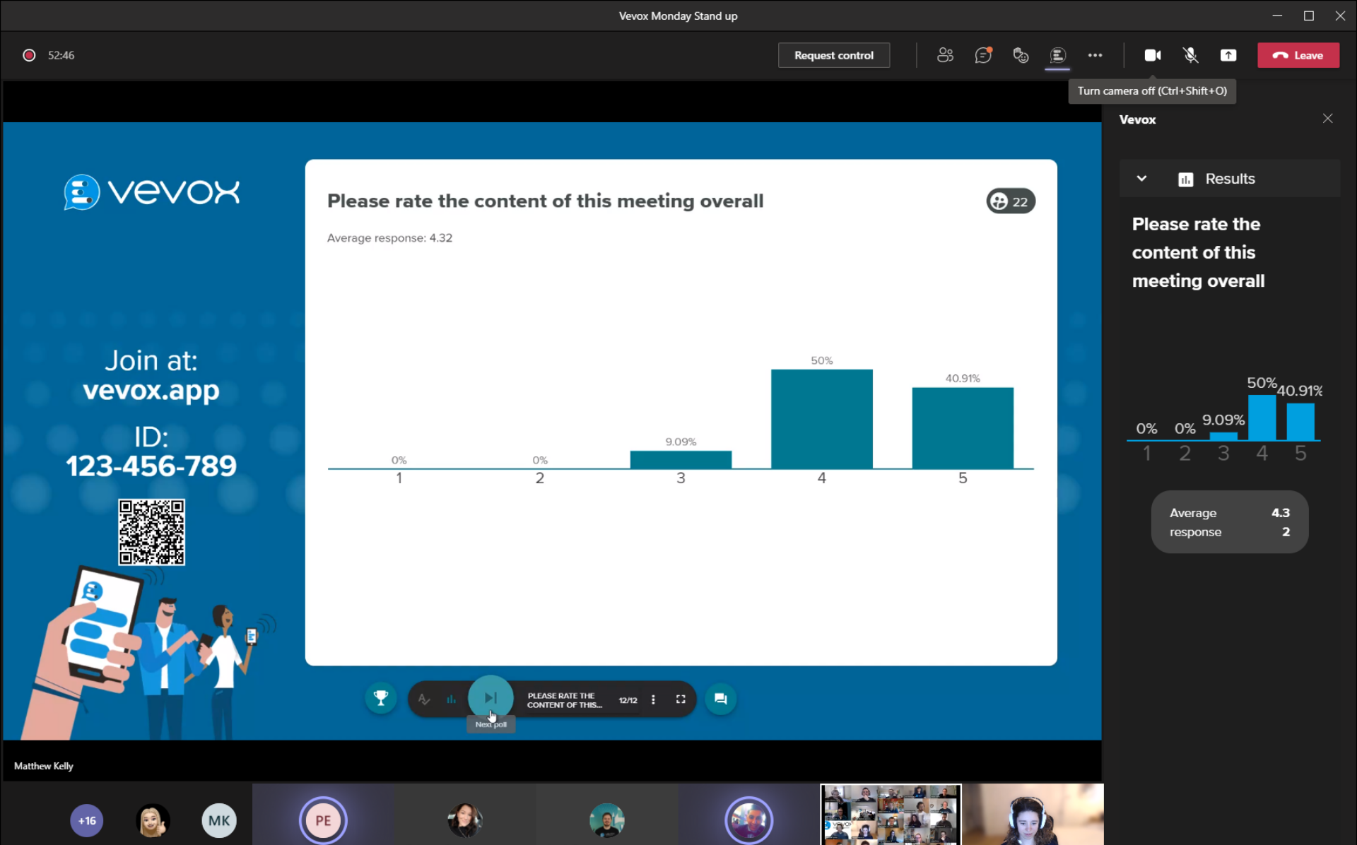The image size is (1357, 845).
Task: Collapse the Results section chevron
Action: click(x=1141, y=179)
